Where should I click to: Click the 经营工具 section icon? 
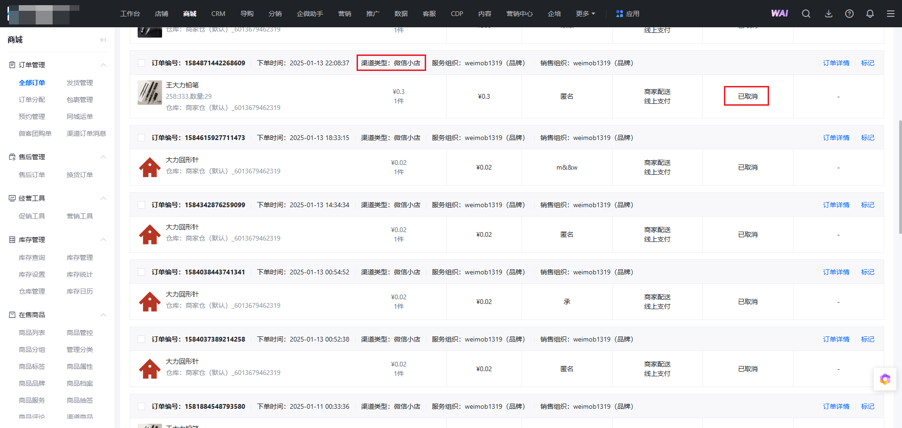pos(12,198)
